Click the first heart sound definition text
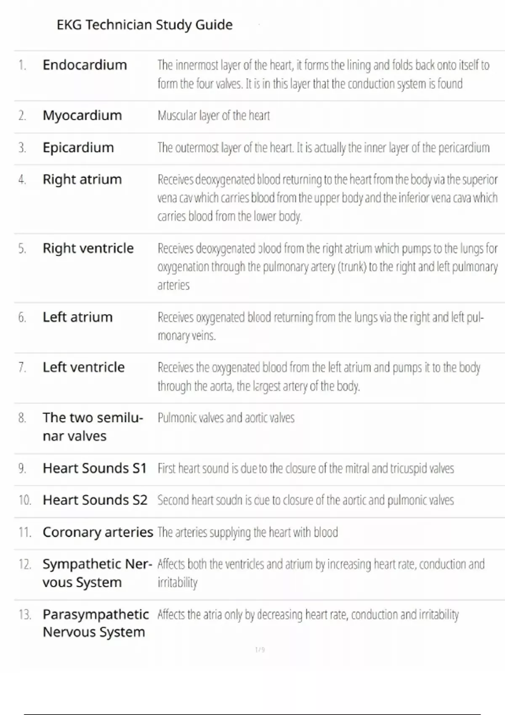This screenshot has height=715, width=505. pos(306,468)
